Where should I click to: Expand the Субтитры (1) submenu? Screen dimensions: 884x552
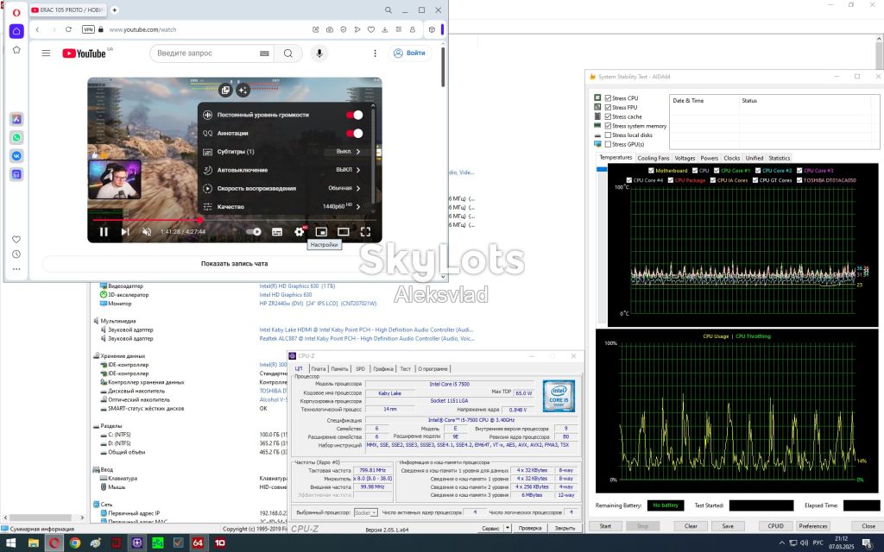[282, 152]
